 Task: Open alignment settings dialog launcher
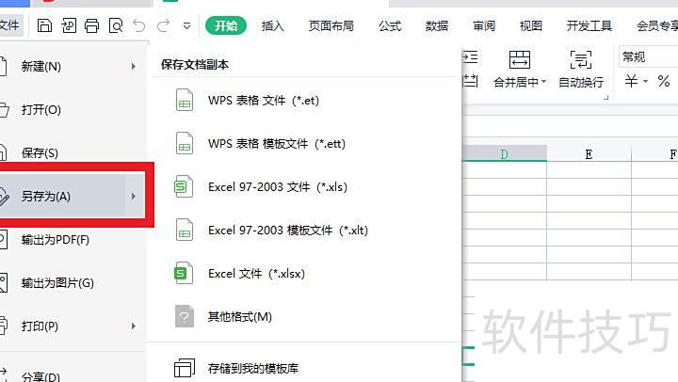coord(605,98)
